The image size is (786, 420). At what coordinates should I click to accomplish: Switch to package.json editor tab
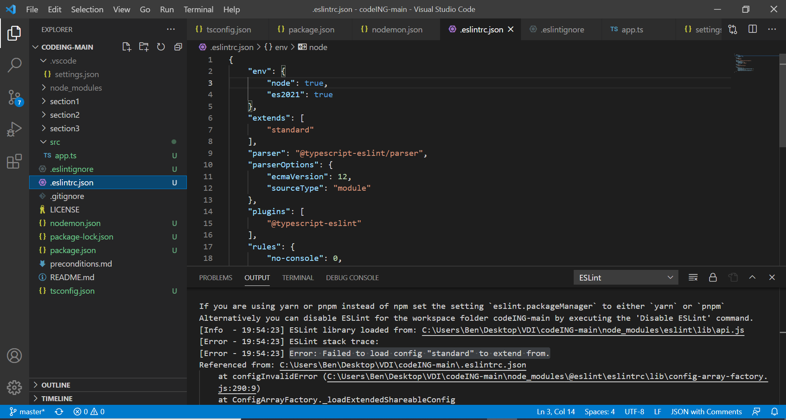[x=311, y=29]
